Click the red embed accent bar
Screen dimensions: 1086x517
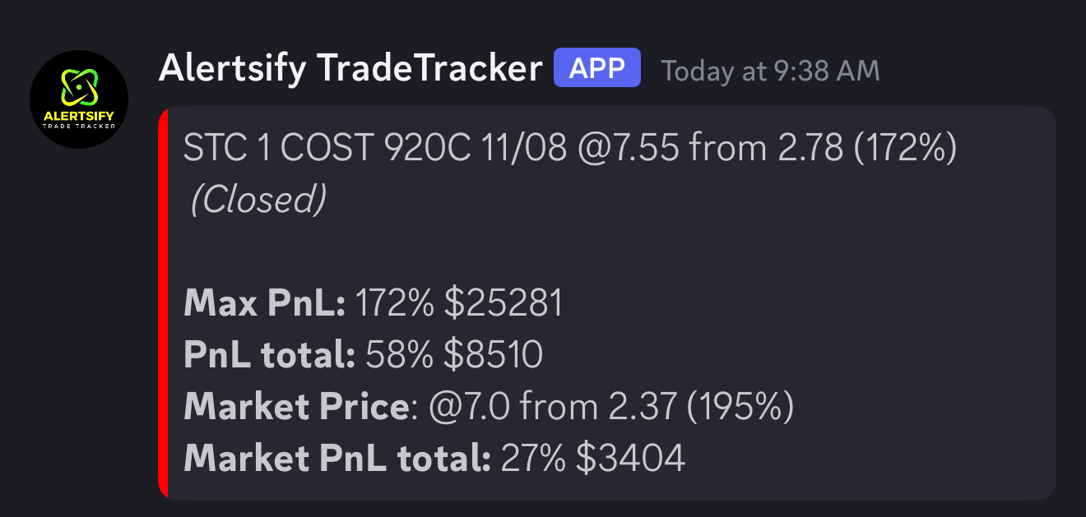coord(163,302)
